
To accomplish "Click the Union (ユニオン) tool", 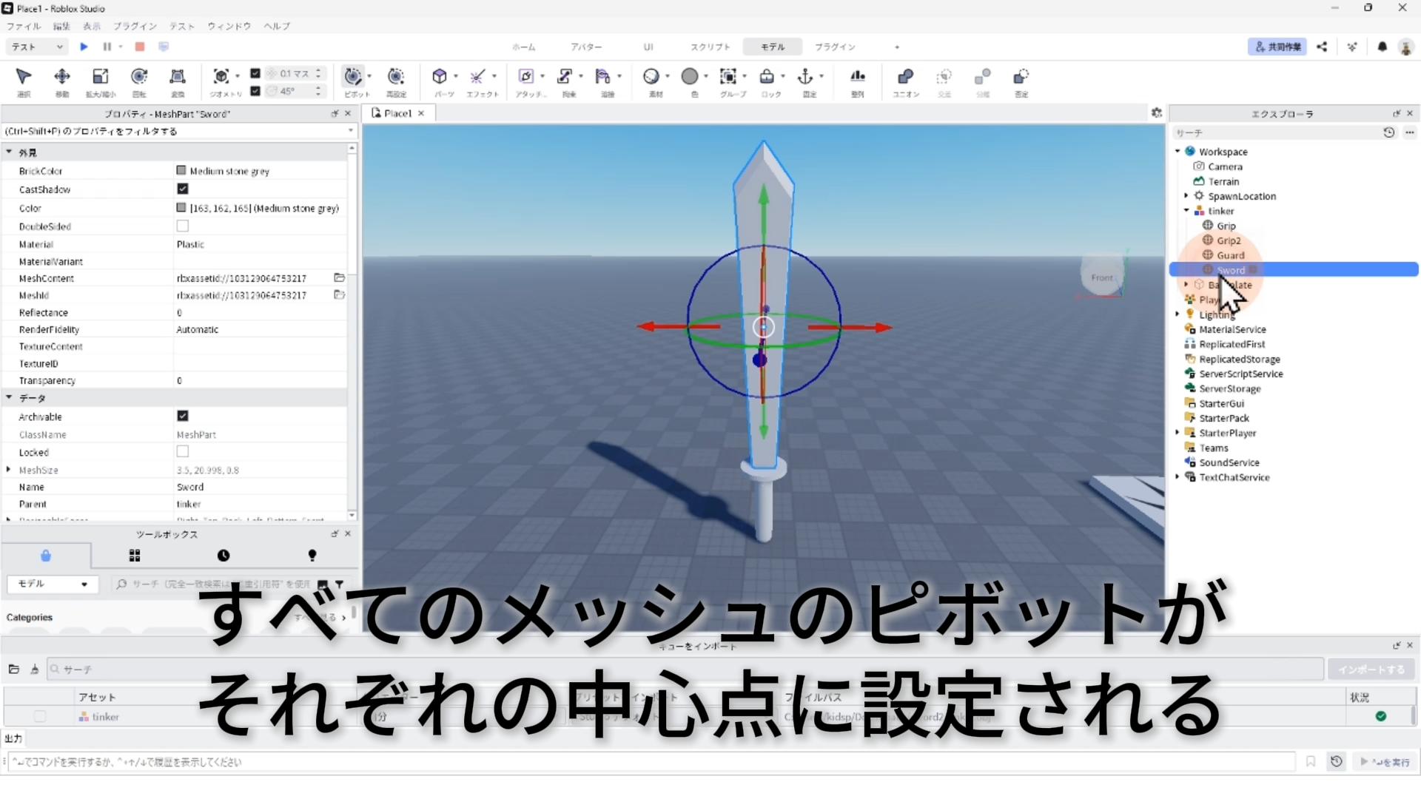I will click(905, 77).
